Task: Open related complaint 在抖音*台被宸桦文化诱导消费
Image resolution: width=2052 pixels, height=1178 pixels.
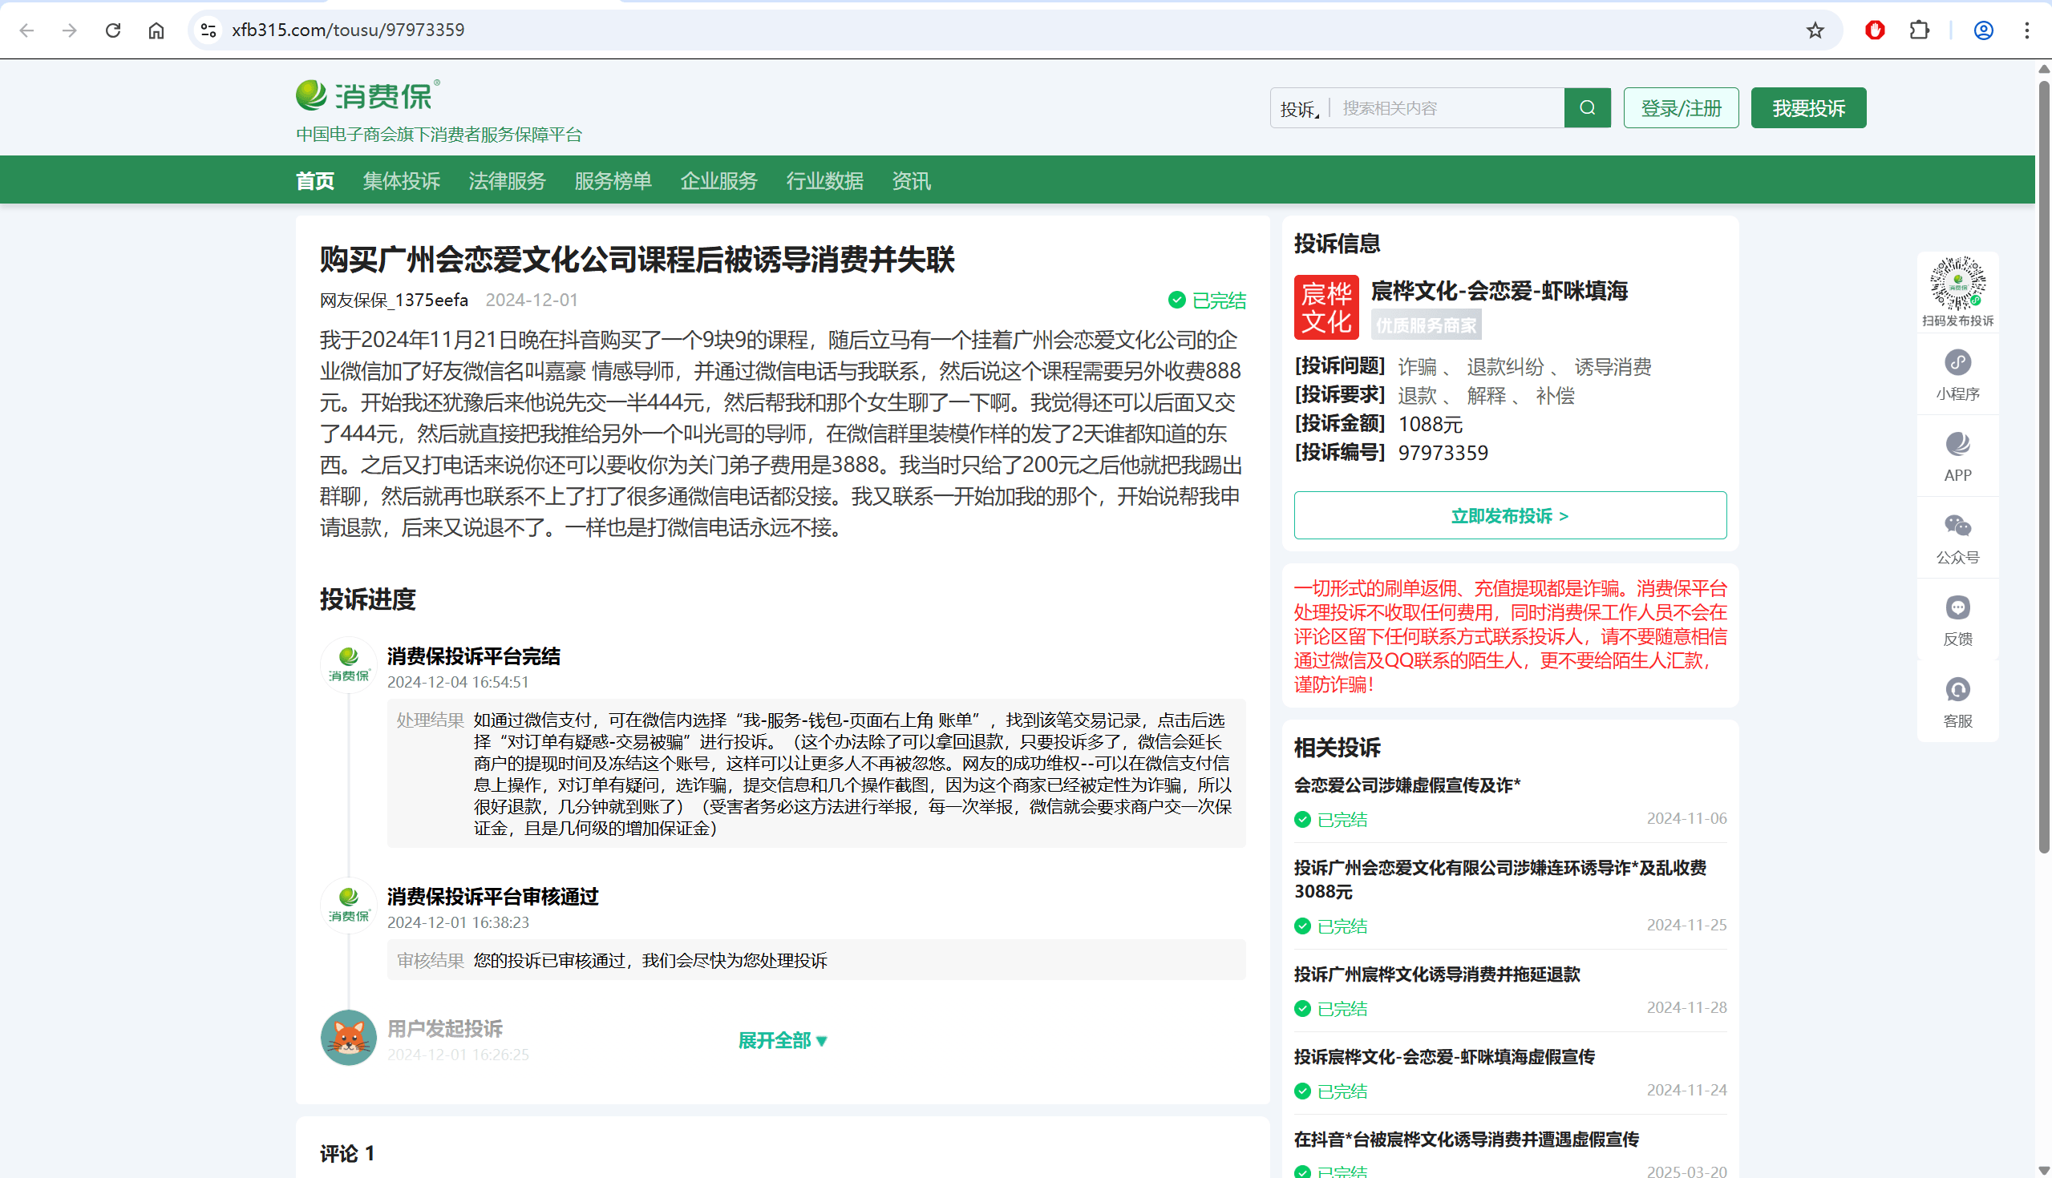Action: (x=1467, y=1140)
